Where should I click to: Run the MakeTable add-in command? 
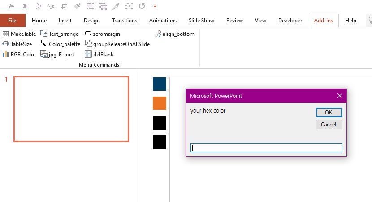click(19, 34)
